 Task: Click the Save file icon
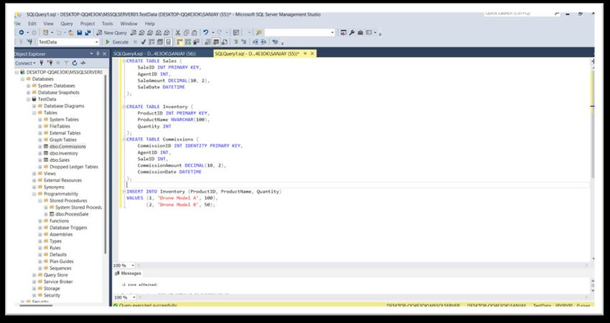(80, 33)
